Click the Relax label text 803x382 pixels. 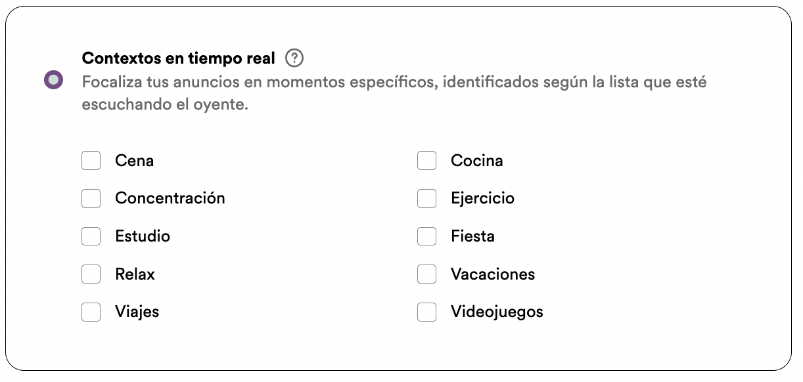tap(135, 274)
